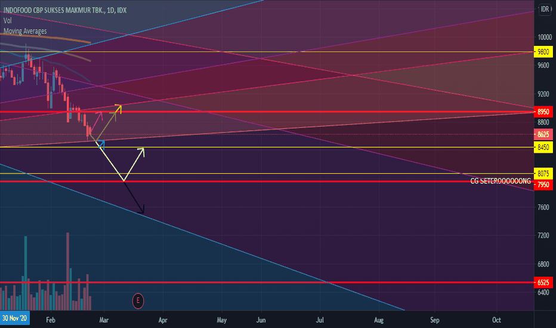Screen dimensions: 556x328
Task: Click the INDOFOOD CBP SUKSES MAKMUR symbol title
Action: coord(65,10)
